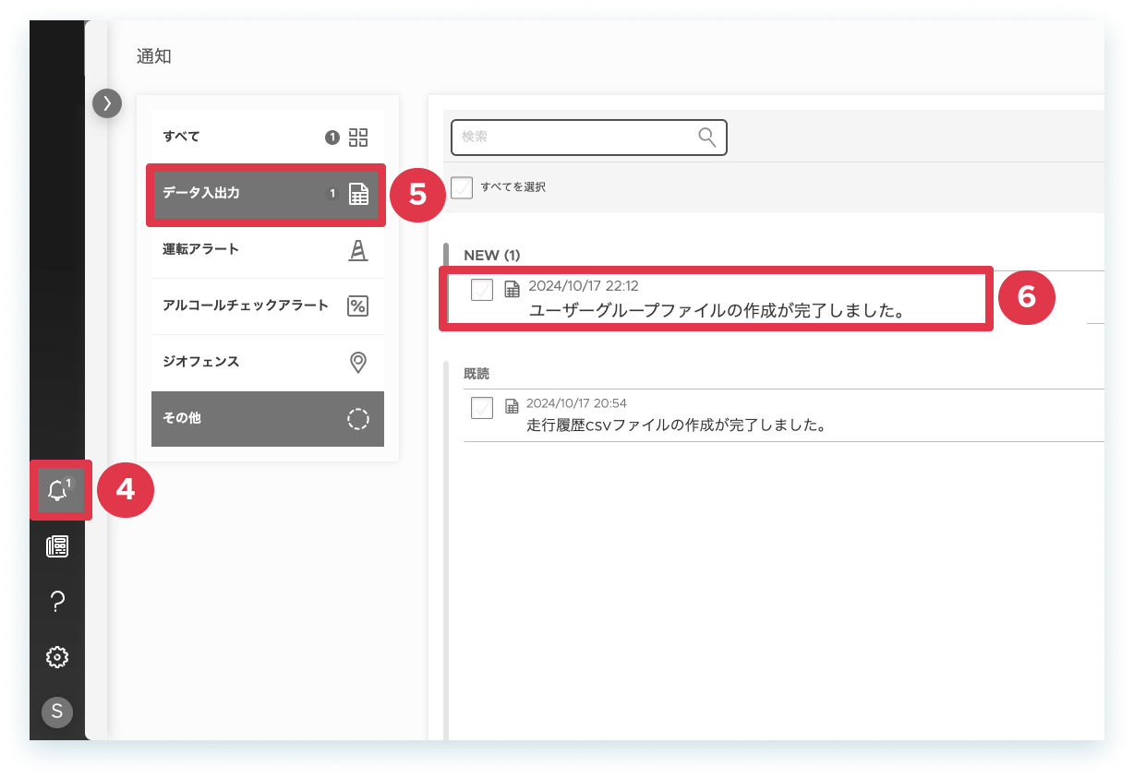Open the help question mark icon

[57, 602]
